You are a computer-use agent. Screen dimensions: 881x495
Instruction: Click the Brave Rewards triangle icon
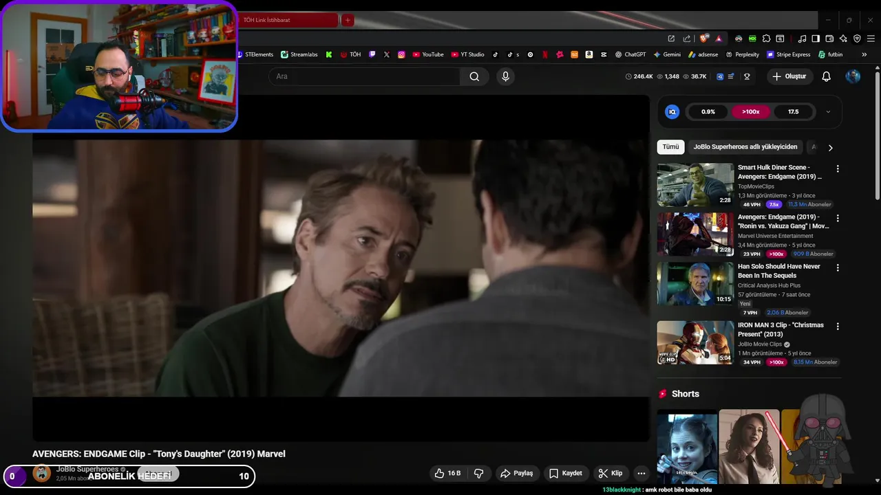tap(719, 38)
